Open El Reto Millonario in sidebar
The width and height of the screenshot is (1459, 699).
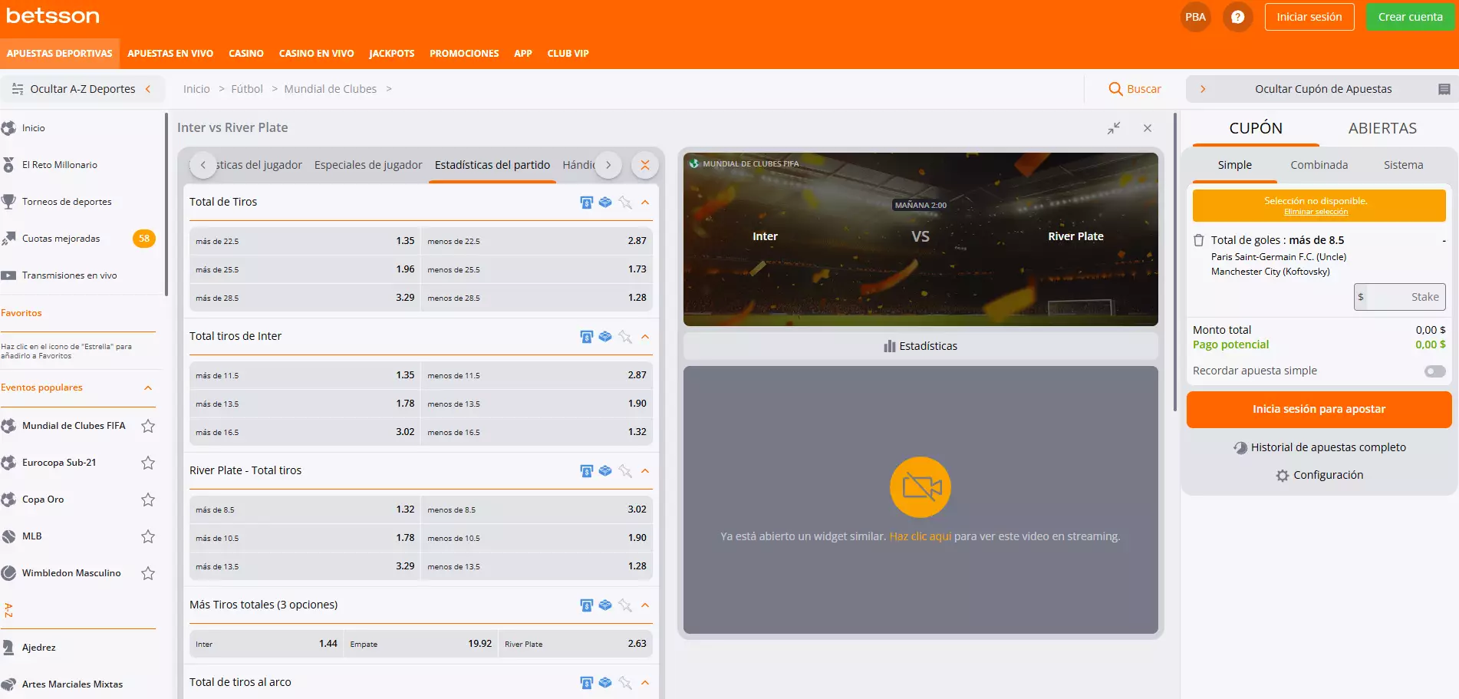pyautogui.click(x=59, y=165)
